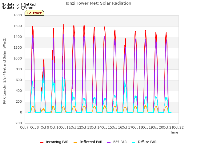Click the 1000 y-axis tick label
Screen dimensions: 197x148
(x=18, y=58)
